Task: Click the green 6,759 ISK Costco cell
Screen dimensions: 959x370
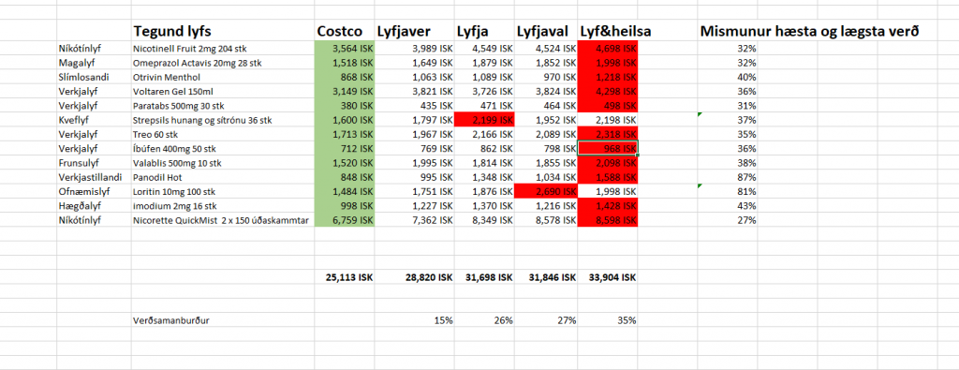Action: coord(345,220)
